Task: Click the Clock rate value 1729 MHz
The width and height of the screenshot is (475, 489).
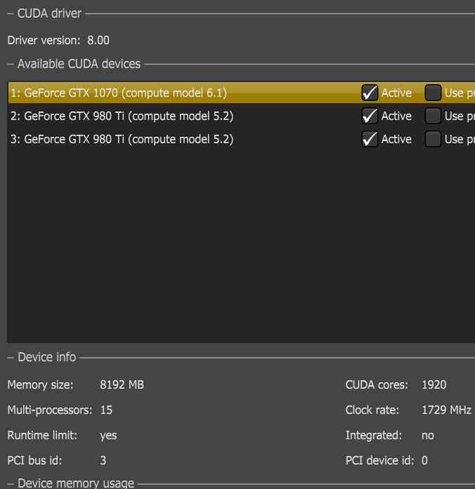Action: pyautogui.click(x=446, y=410)
